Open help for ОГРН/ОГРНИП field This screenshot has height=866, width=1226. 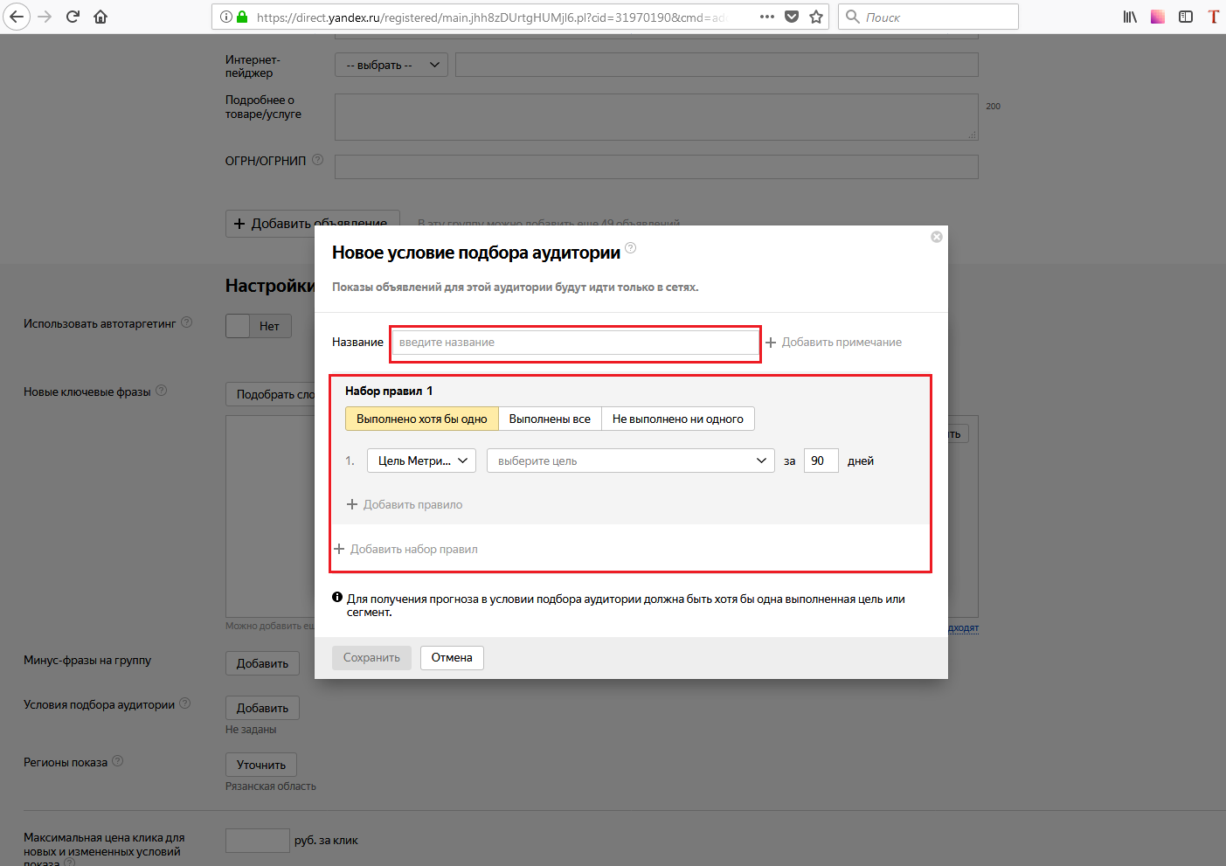click(318, 160)
